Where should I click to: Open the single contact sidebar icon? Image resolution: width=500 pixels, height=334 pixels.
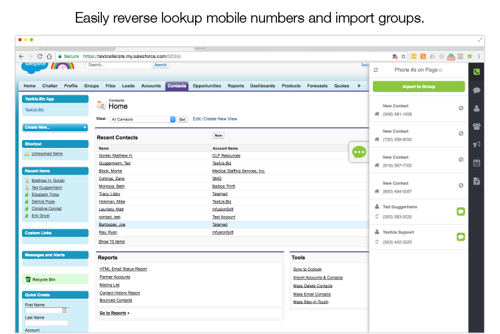[x=477, y=109]
